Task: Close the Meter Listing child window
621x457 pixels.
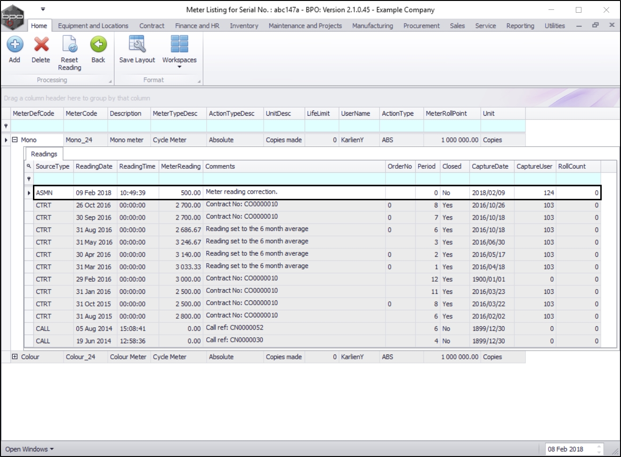Action: coord(612,25)
